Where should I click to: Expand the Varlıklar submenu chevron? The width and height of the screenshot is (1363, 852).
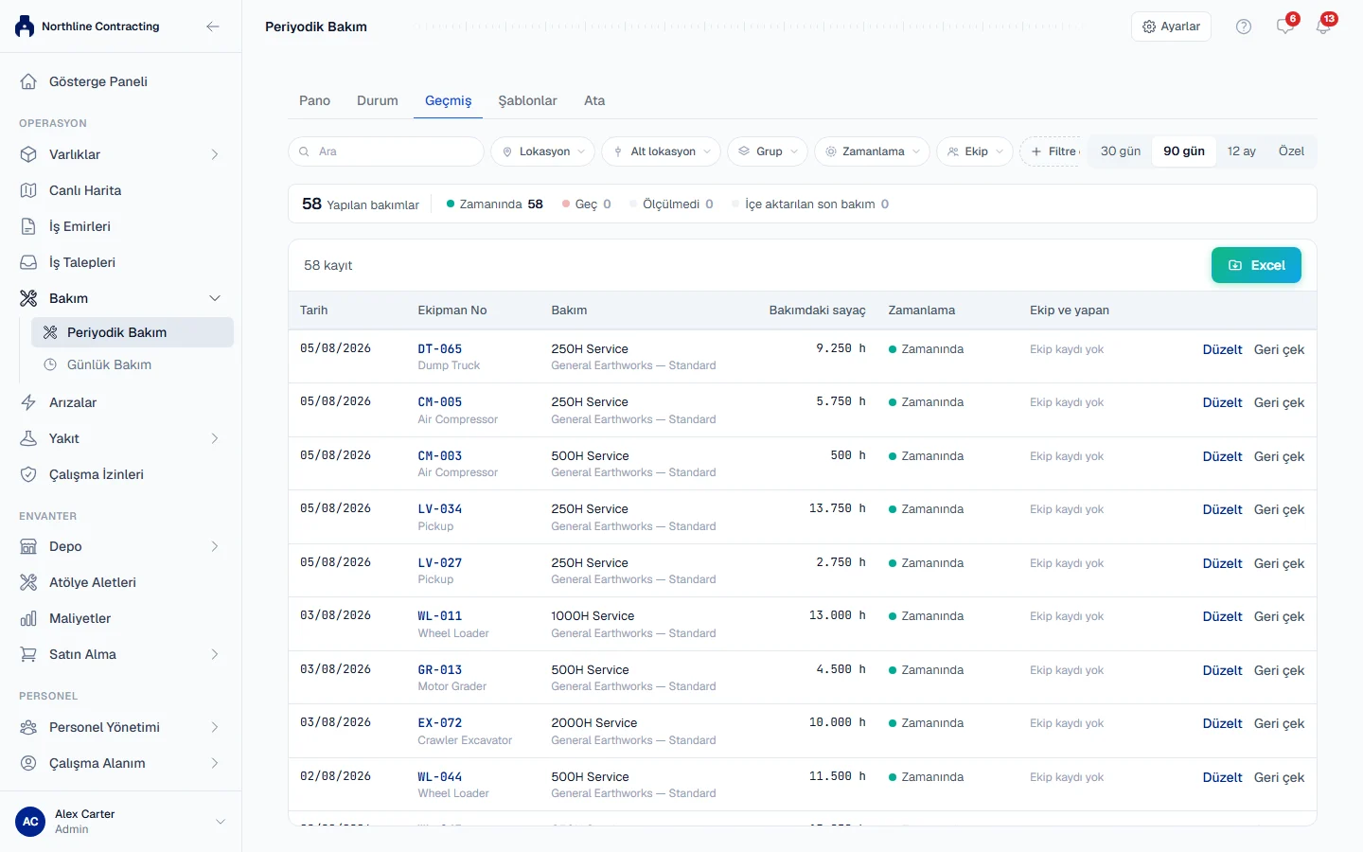pyautogui.click(x=215, y=154)
